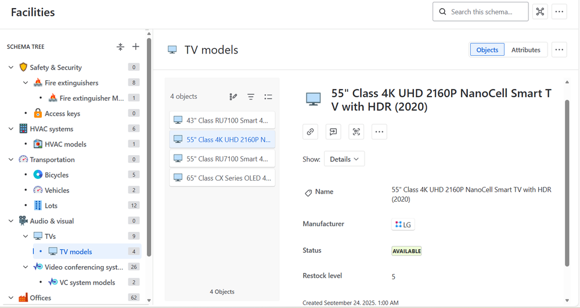Click the Bicycles disc icon
580x308 pixels.
click(38, 175)
